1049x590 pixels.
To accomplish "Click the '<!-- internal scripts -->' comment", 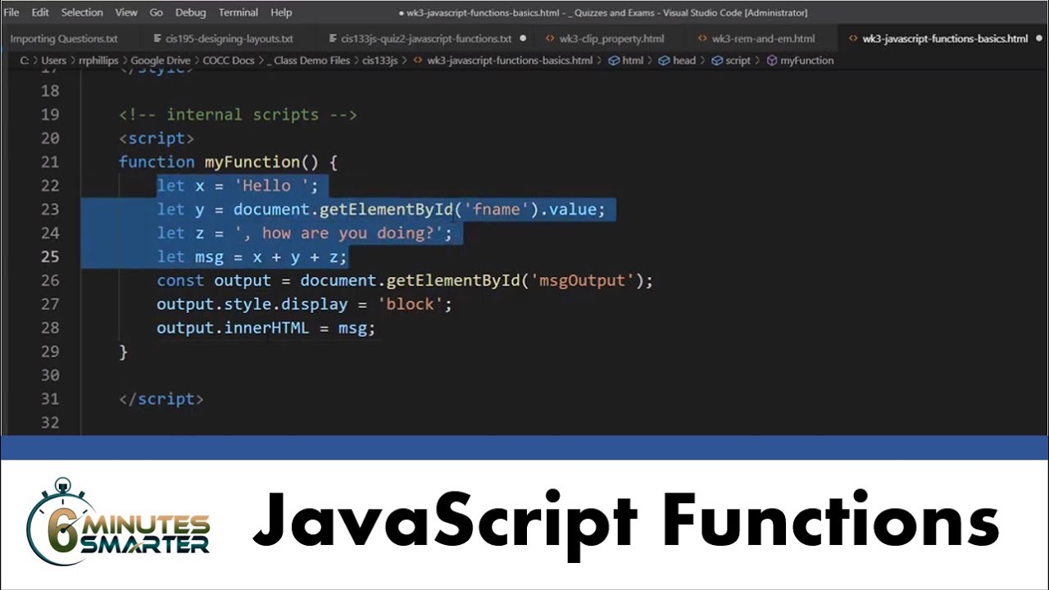I will click(238, 115).
